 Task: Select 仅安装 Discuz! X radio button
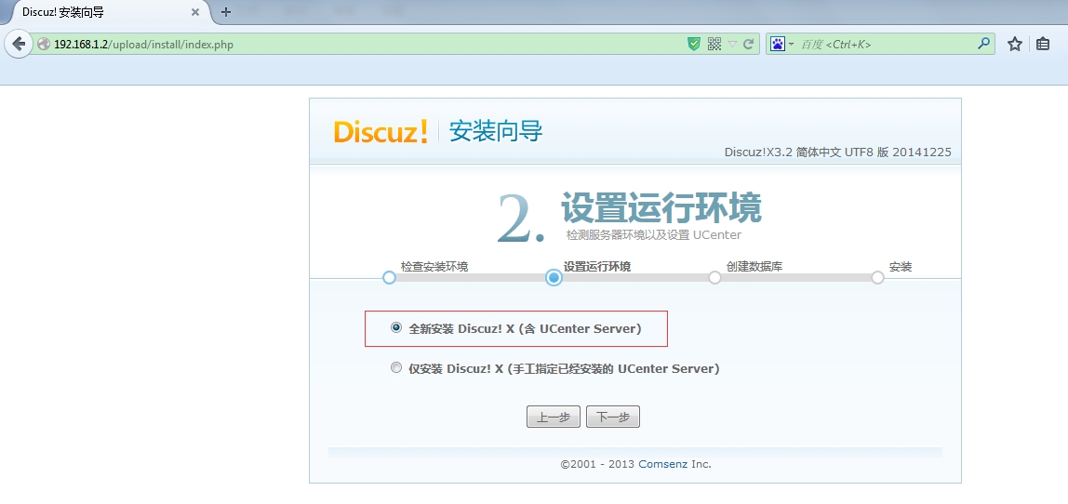click(x=395, y=368)
